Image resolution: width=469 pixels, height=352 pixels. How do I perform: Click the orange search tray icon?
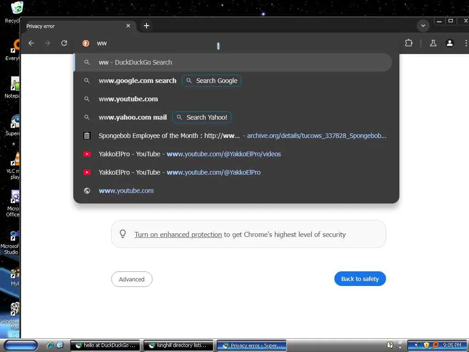436,345
